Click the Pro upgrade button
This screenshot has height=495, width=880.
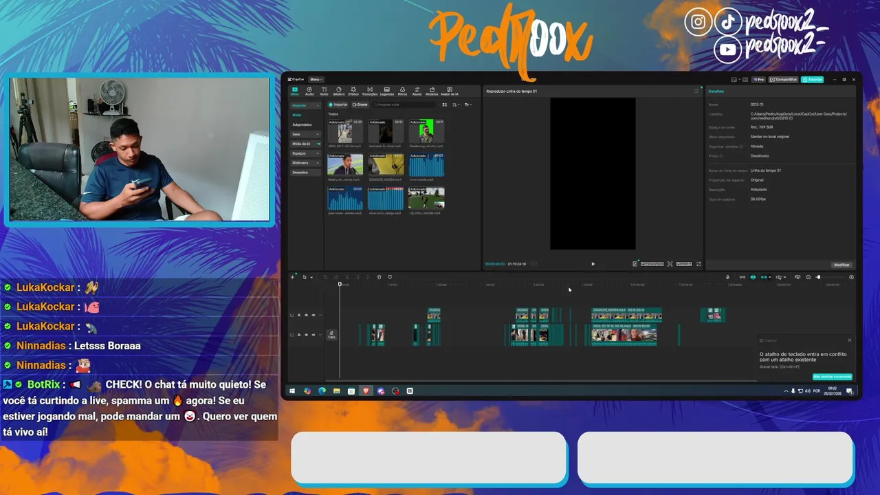point(758,79)
